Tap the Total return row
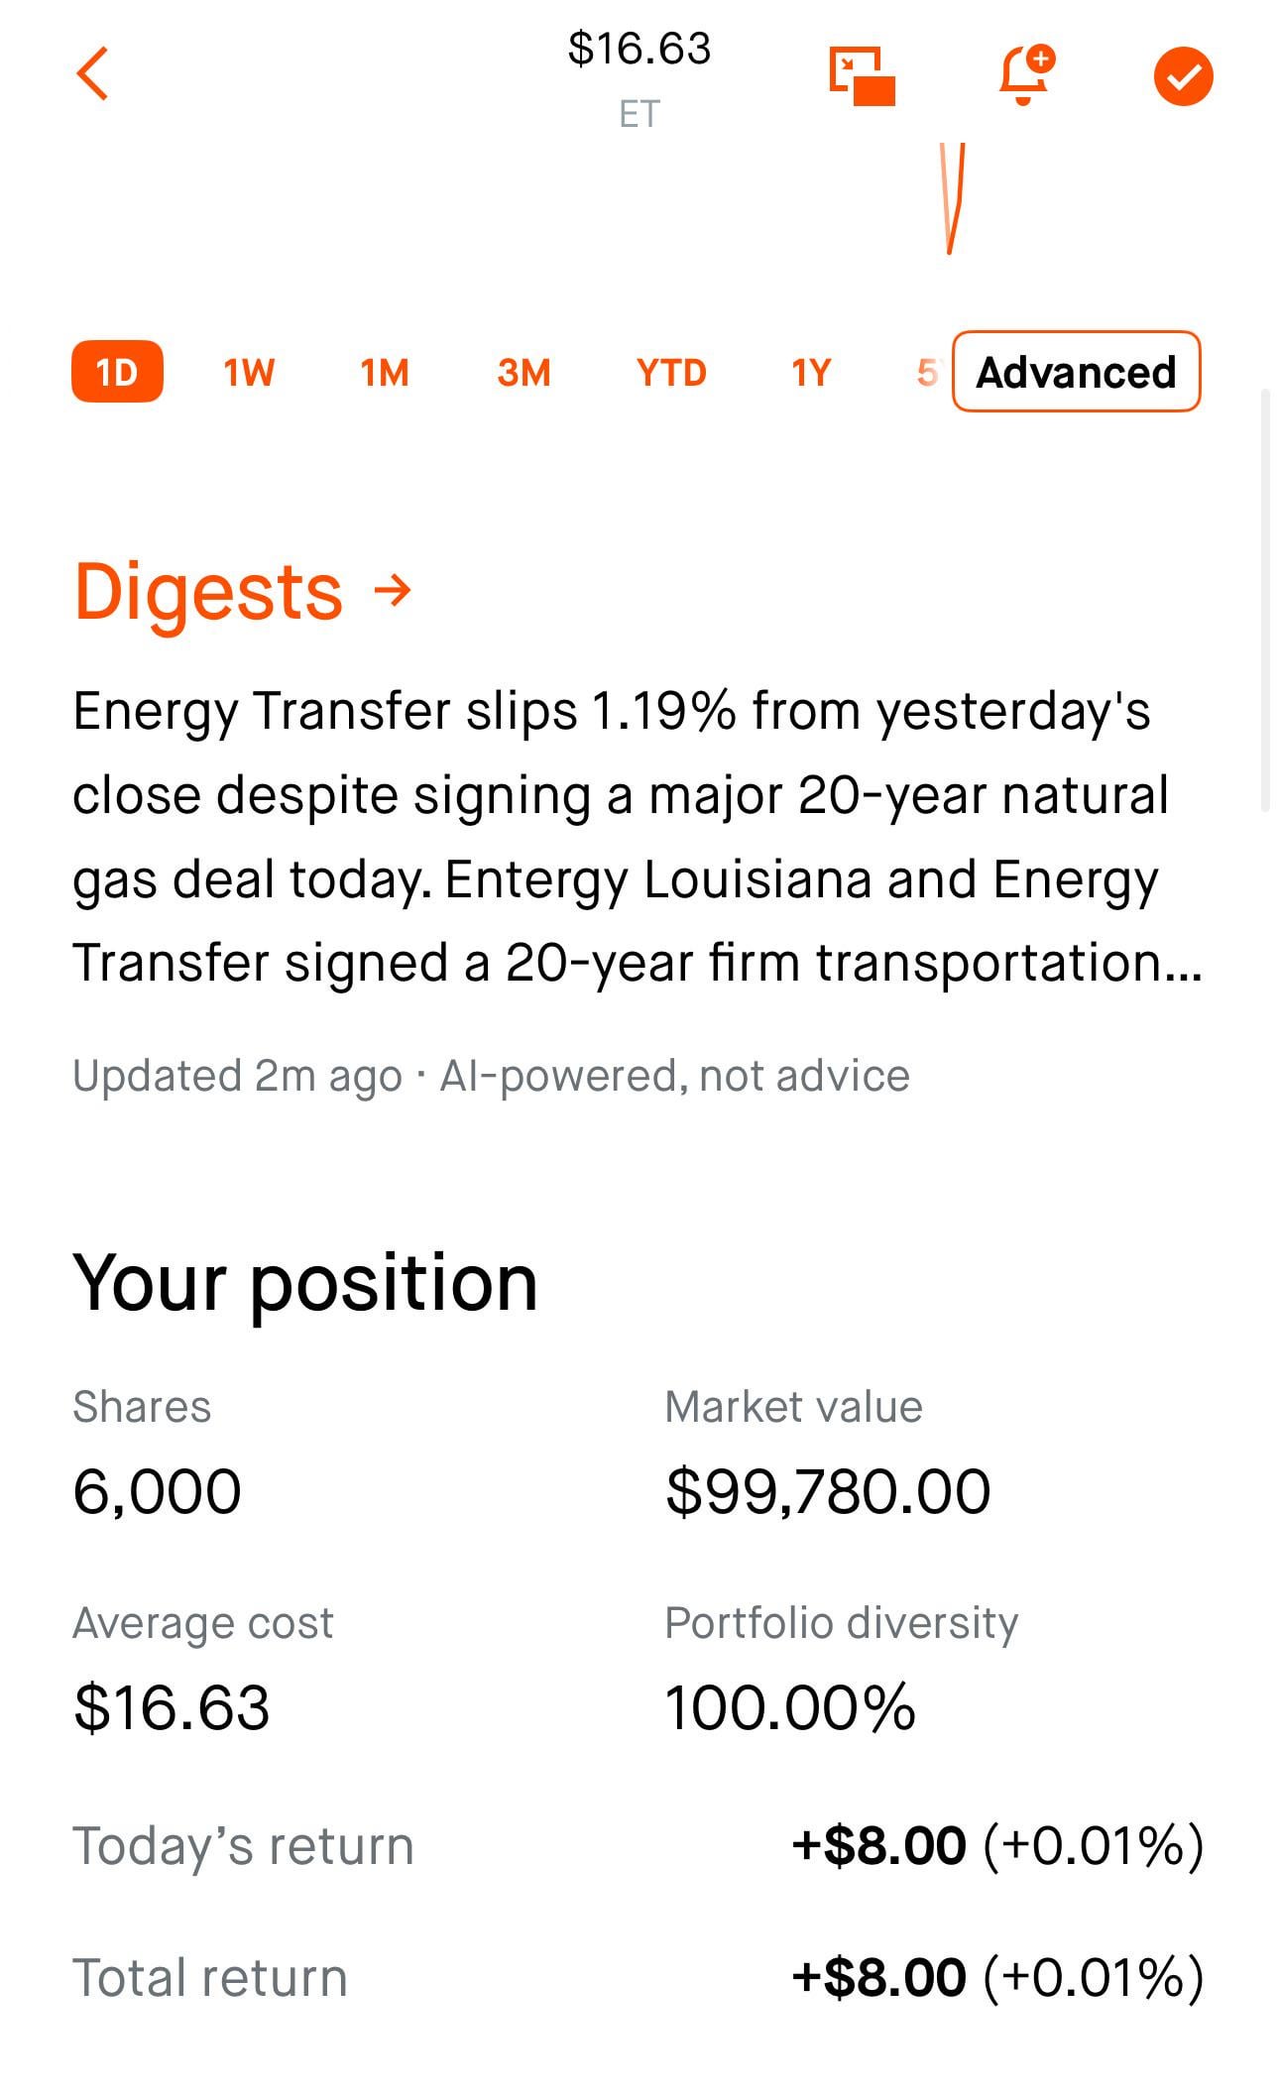This screenshot has height=2097, width=1279. pos(639,1978)
